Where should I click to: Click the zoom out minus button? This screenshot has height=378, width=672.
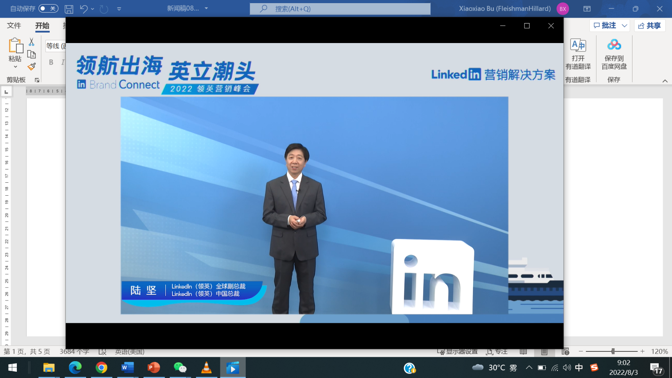(581, 351)
